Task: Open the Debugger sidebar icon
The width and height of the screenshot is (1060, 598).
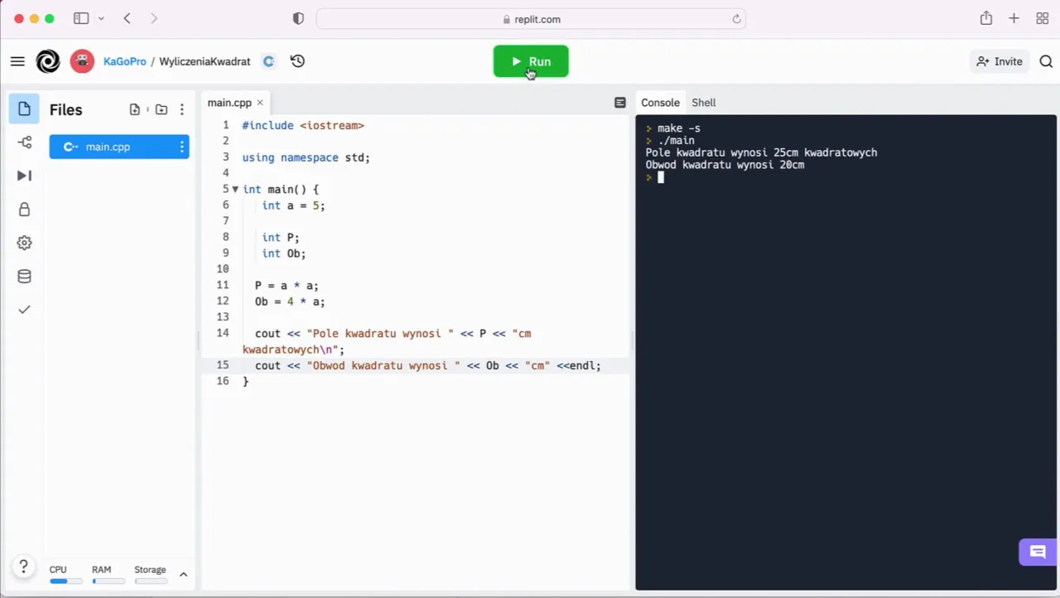Action: coord(24,176)
